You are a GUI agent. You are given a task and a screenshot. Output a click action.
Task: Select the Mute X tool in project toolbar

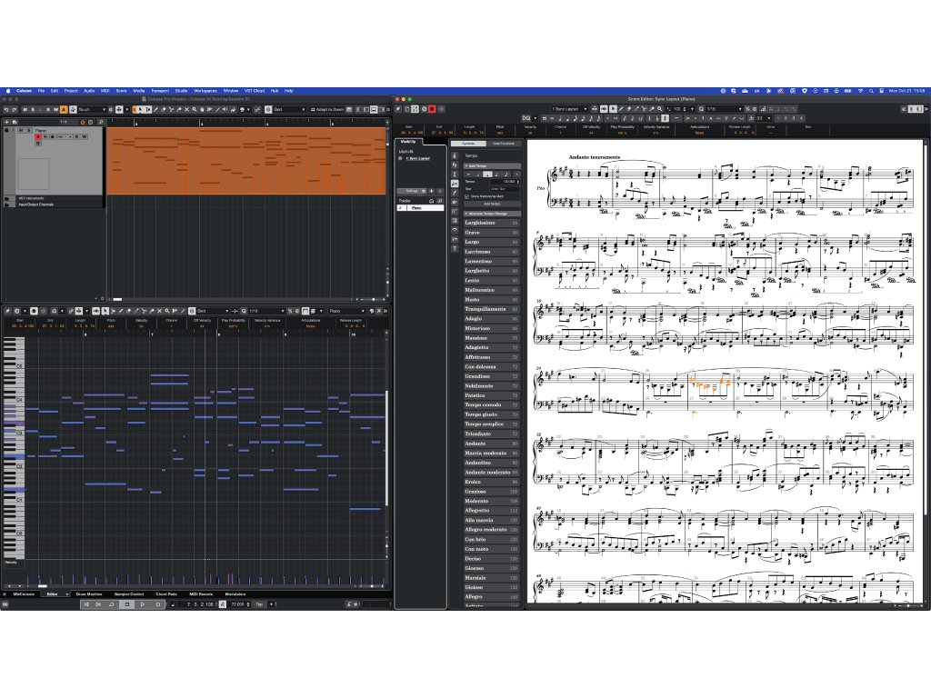[186, 109]
